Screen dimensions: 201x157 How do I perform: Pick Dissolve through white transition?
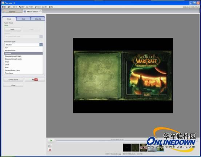[24, 59]
